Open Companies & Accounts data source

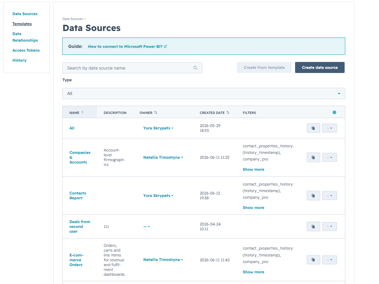coord(80,157)
